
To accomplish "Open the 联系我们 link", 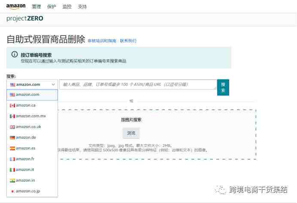I will point(128,41).
